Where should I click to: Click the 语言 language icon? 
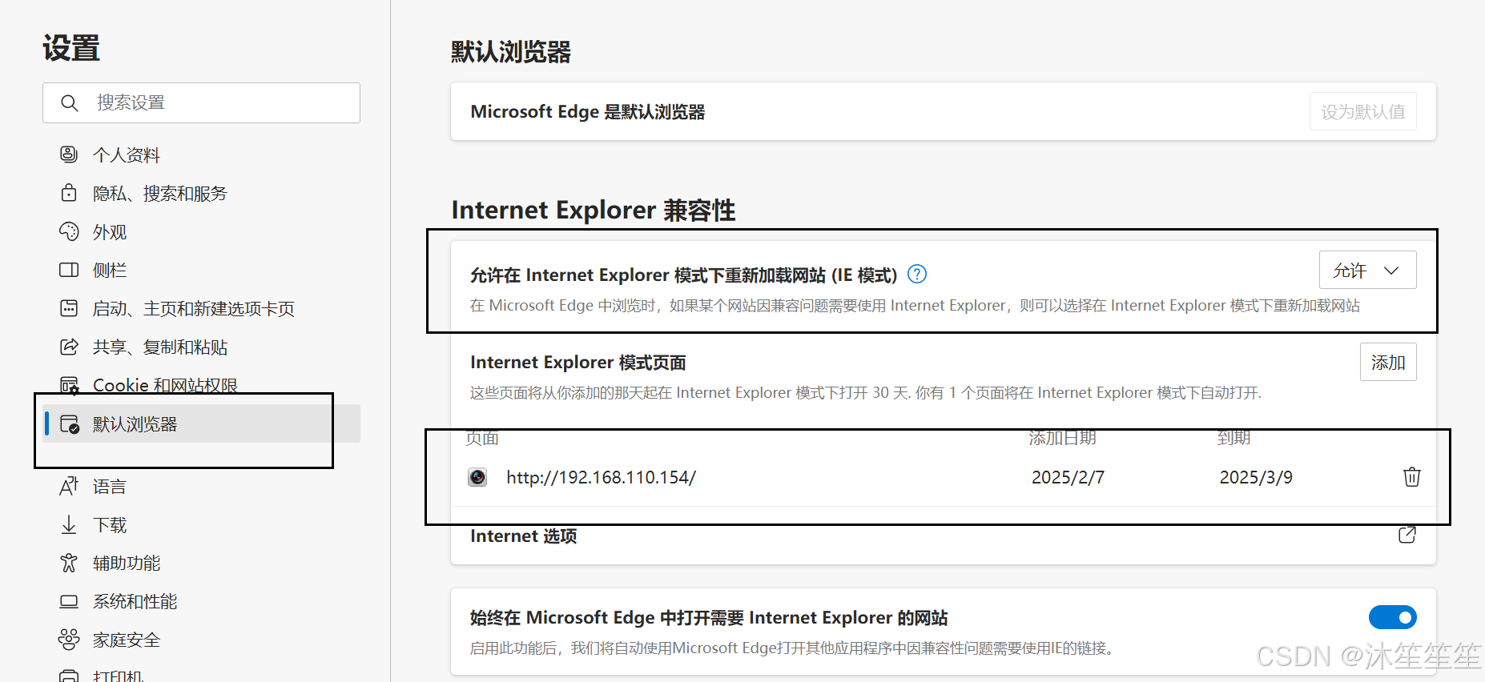(69, 486)
